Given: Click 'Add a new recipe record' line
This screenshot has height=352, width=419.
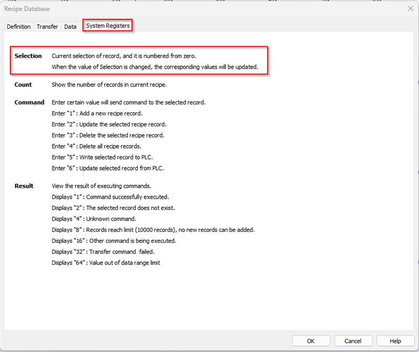Looking at the screenshot, I should tap(97, 113).
